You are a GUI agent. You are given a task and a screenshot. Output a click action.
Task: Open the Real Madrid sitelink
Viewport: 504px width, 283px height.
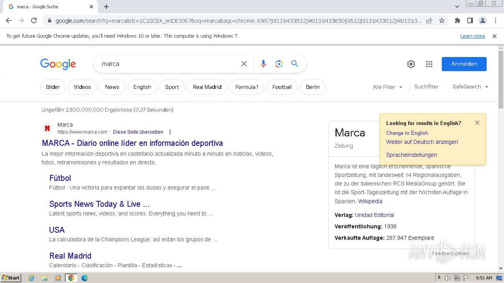coord(70,256)
